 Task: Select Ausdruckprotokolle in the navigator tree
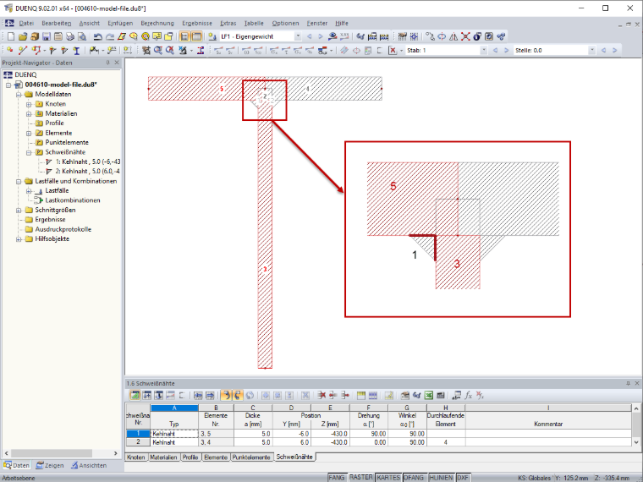pyautogui.click(x=63, y=229)
